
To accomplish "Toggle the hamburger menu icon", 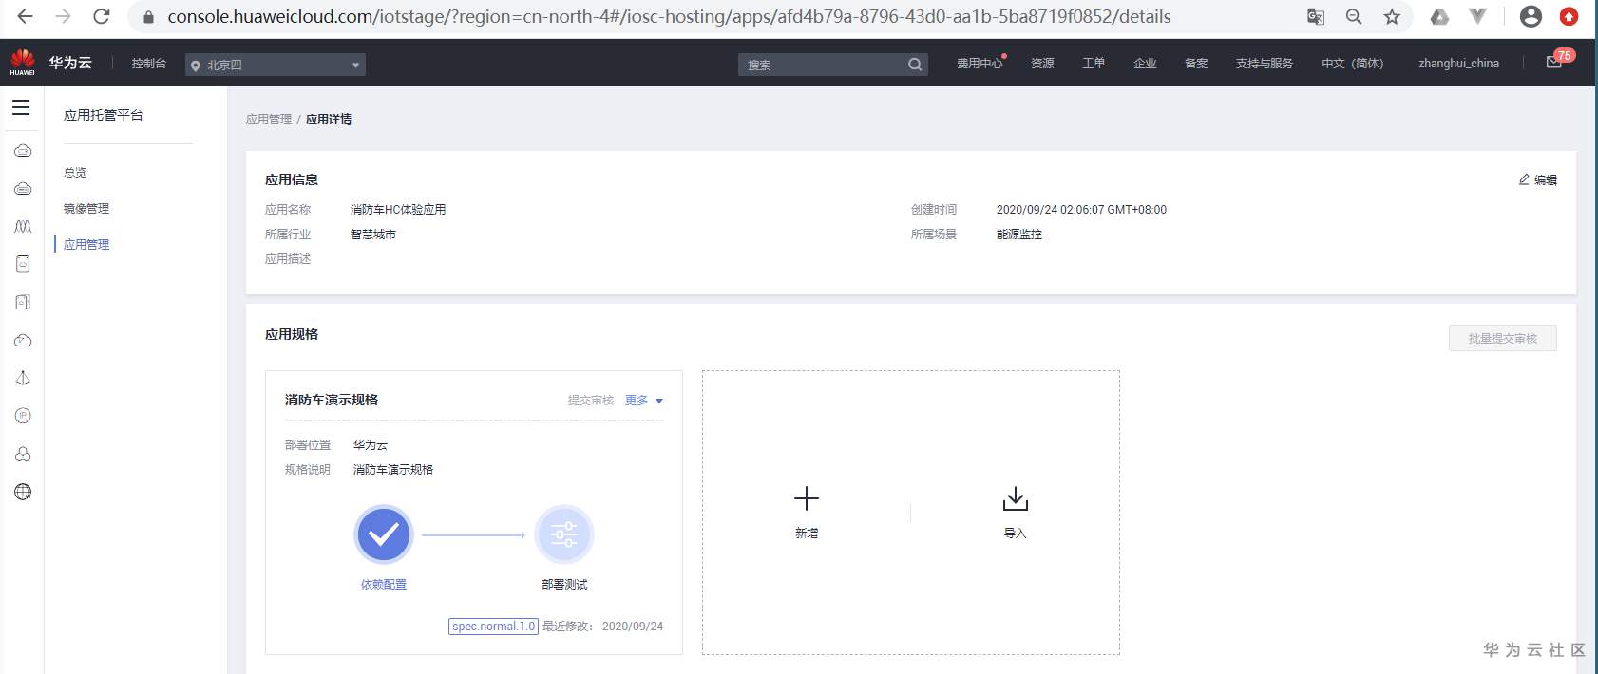I will 21,107.
